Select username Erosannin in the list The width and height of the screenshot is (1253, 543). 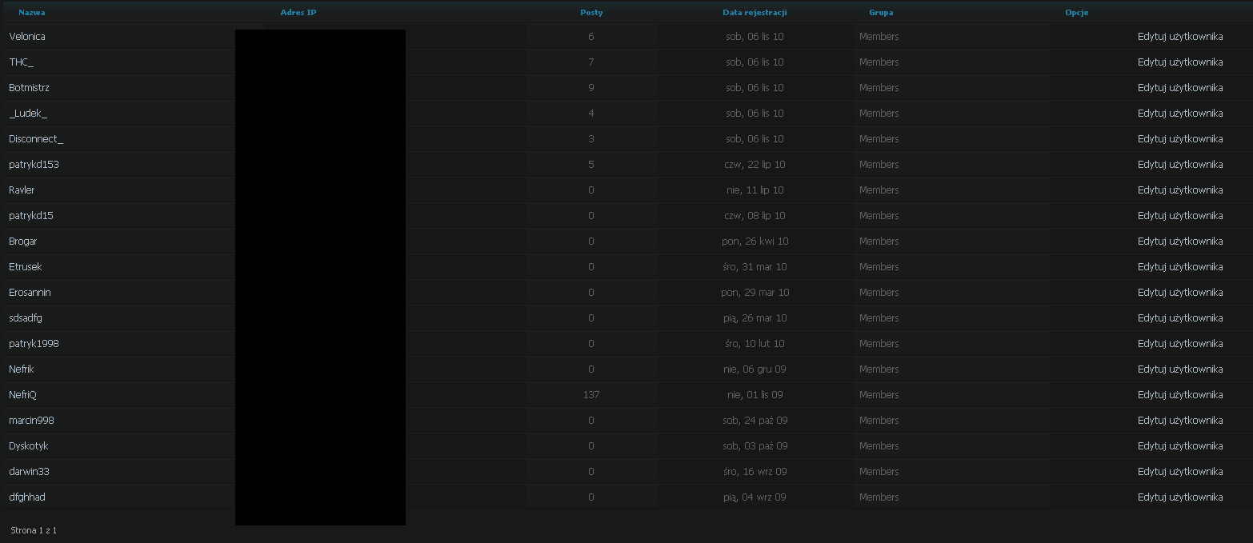pyautogui.click(x=30, y=293)
